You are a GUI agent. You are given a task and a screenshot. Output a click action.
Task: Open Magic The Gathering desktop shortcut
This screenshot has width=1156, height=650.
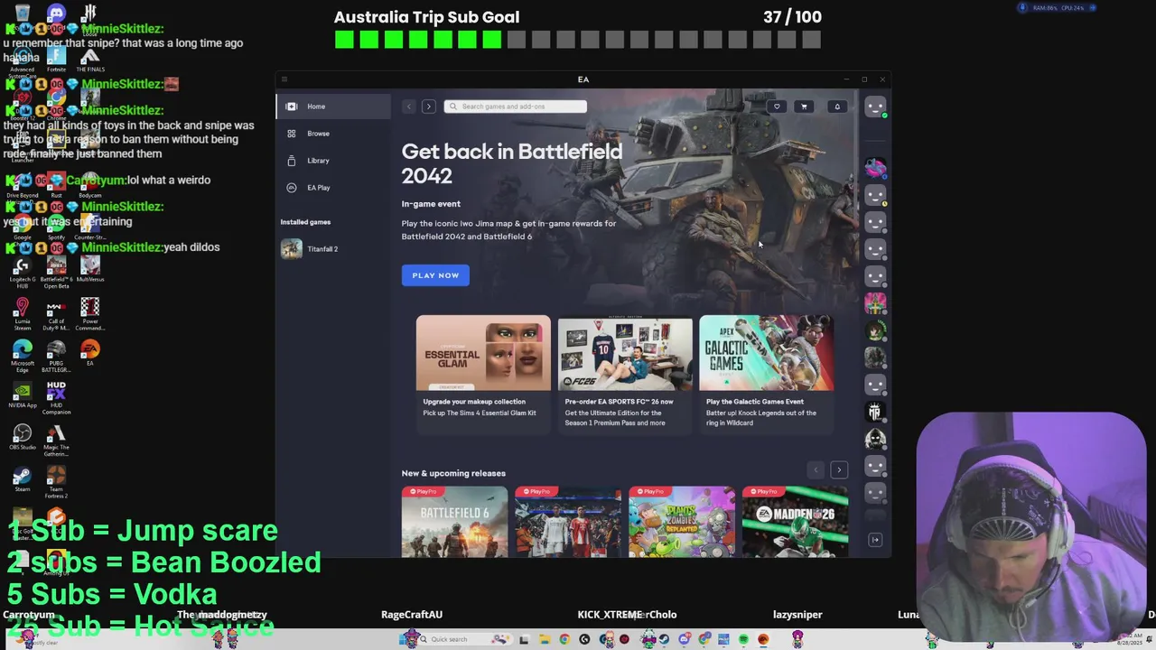click(x=56, y=440)
